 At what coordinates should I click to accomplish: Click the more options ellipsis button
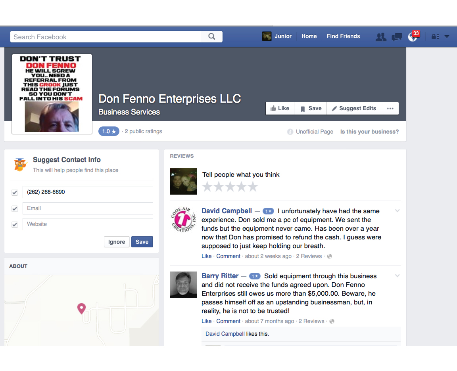coord(390,108)
